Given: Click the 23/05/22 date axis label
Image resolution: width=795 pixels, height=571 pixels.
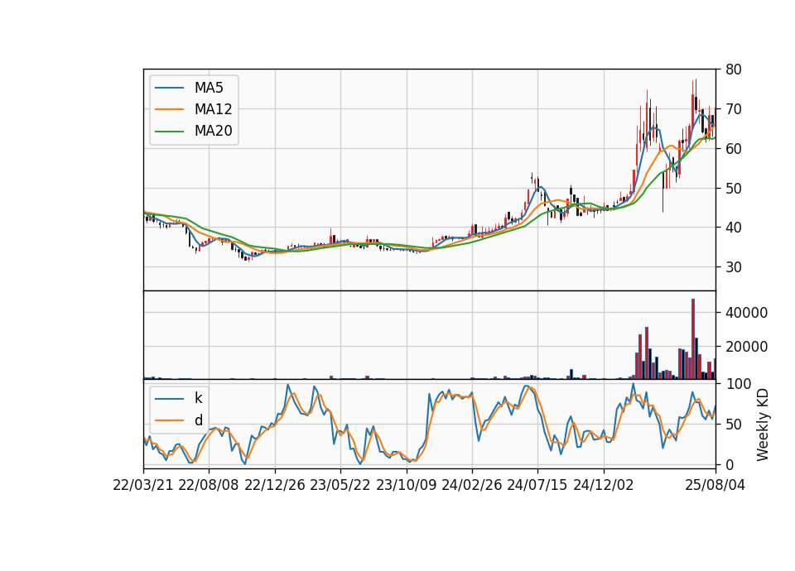Looking at the screenshot, I should click(340, 485).
